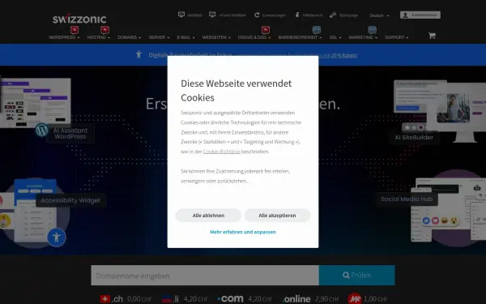Image resolution: width=486 pixels, height=304 pixels.
Task: Click the WordPress logo beside AI Assistant
Action: 42,130
